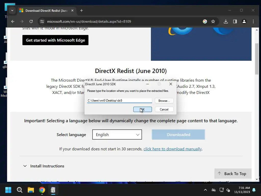This screenshot has width=261, height=196.
Task: Click the Select language label
Action: pos(71,135)
